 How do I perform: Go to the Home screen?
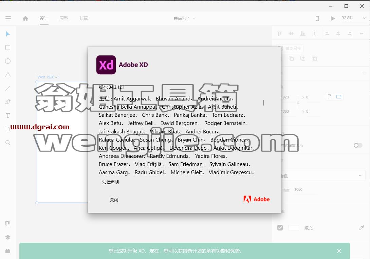point(25,18)
